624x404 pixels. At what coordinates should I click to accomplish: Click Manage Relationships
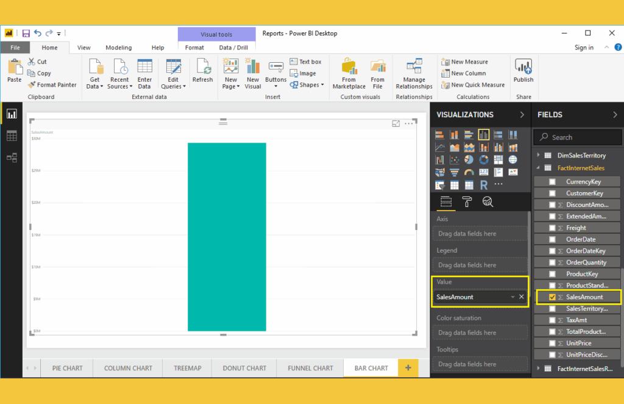pyautogui.click(x=414, y=74)
